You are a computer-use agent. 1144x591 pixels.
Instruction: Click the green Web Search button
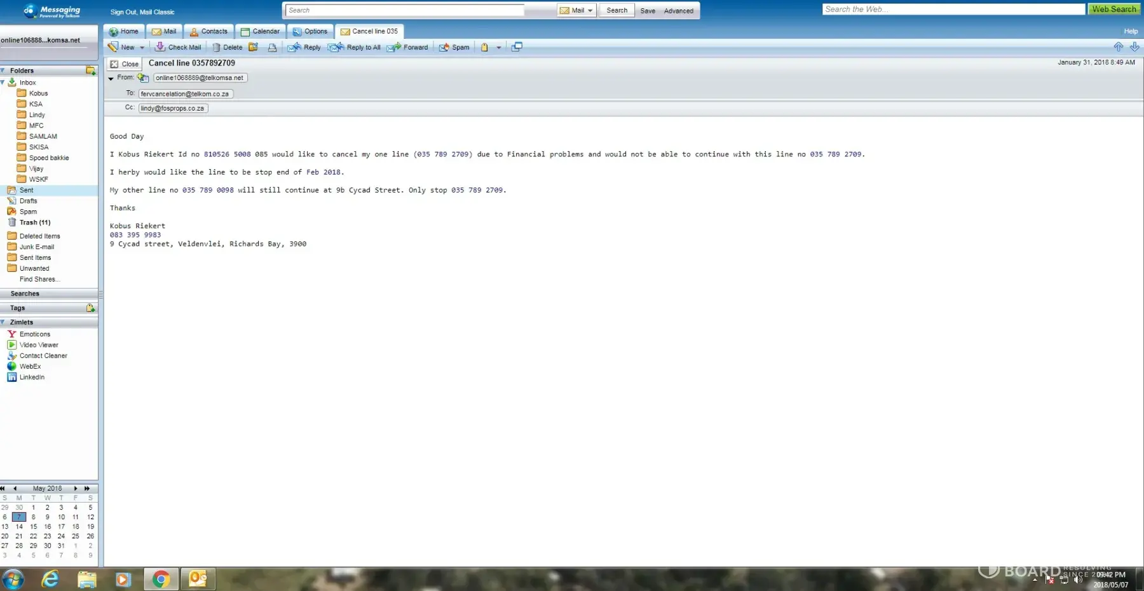click(1114, 10)
